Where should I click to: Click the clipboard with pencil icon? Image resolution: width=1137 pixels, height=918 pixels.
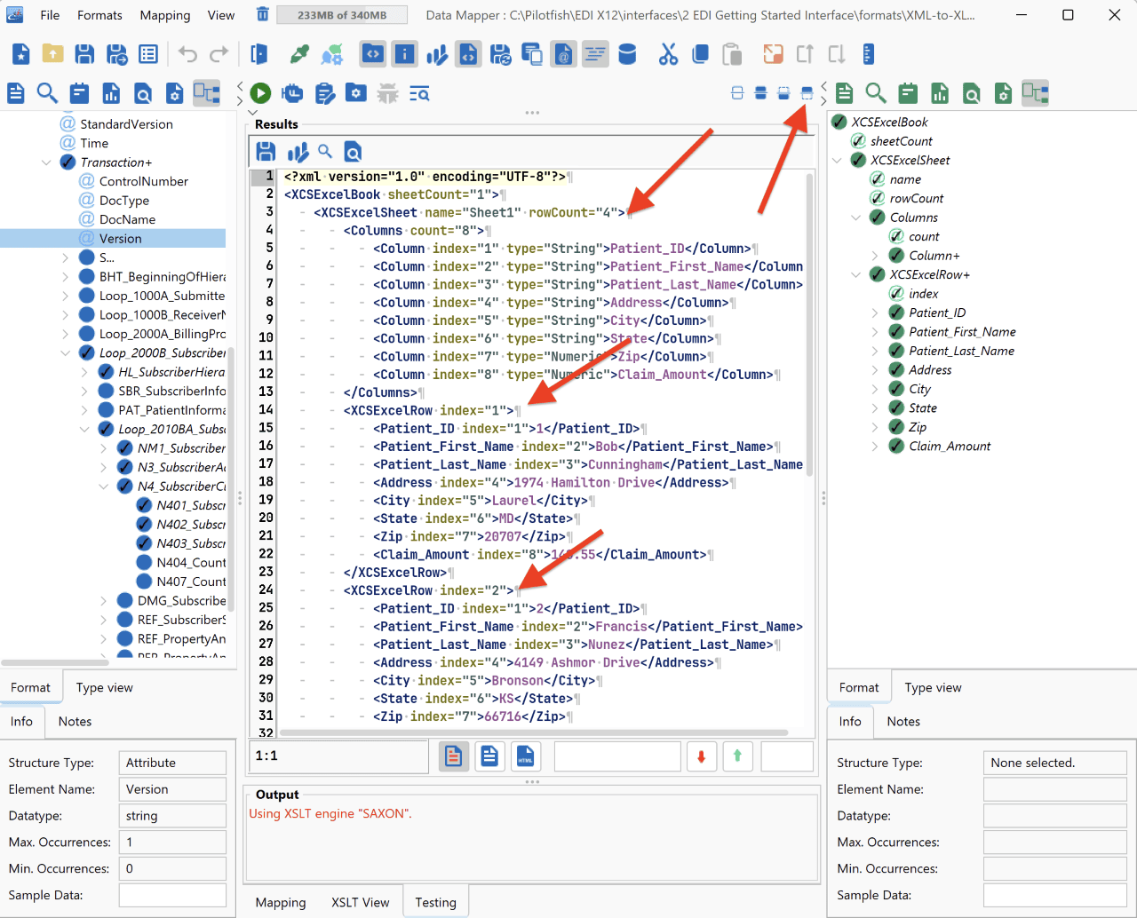[x=325, y=93]
